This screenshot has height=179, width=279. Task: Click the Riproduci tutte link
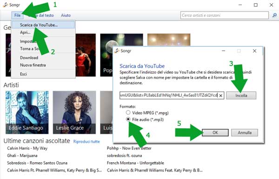[86, 142]
